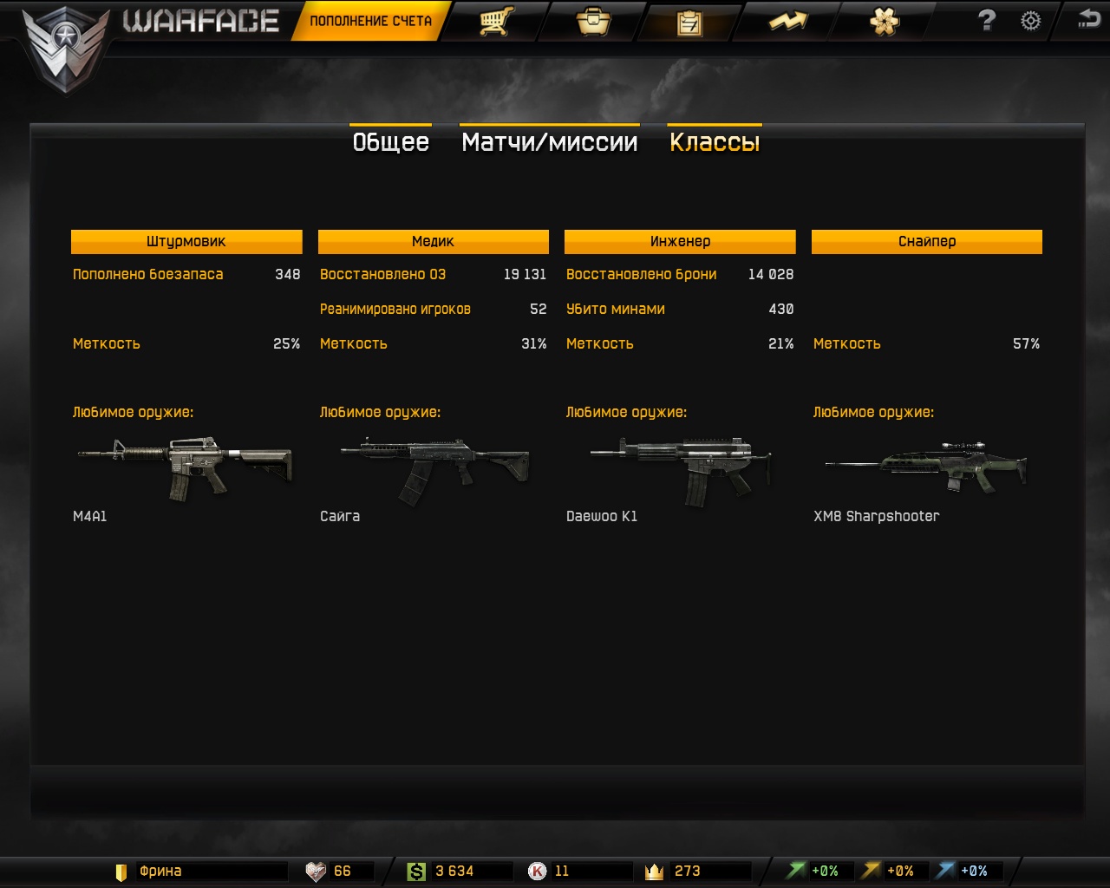Open help via question mark icon
Screen dimensions: 1110x888
coord(987,20)
